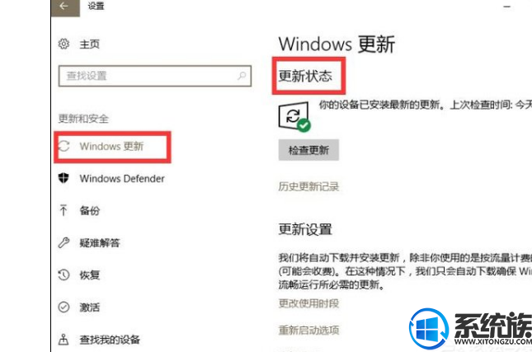This screenshot has height=352, width=532.
Task: Select the 疑难解答 wrench icon
Action: tap(64, 242)
